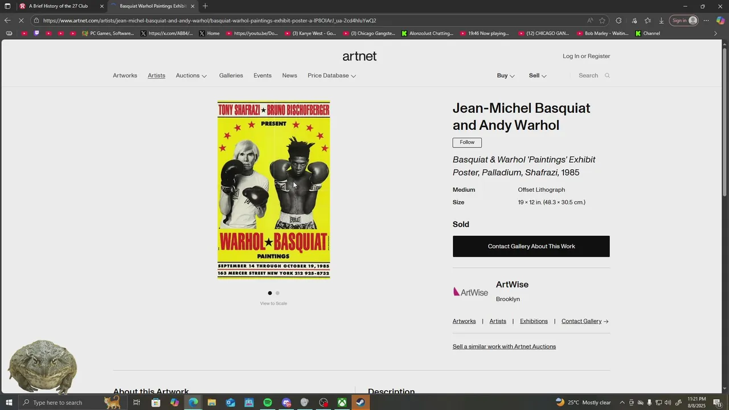Close the '27 Club' tab

pos(102,6)
